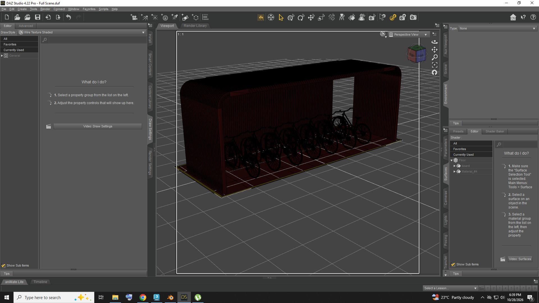Open the environment Type None dropdown
Image resolution: width=539 pixels, height=303 pixels.
tap(498, 28)
